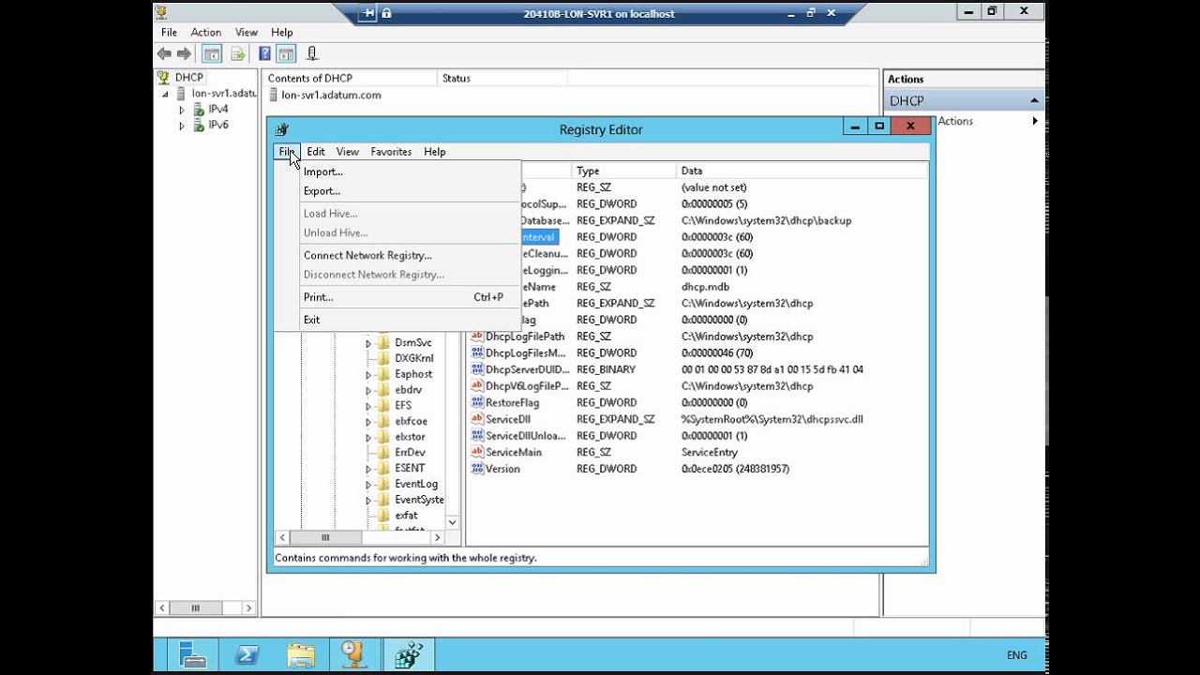1200x675 pixels.
Task: Click the IPv6 node icon in DHCP tree
Action: pos(199,125)
